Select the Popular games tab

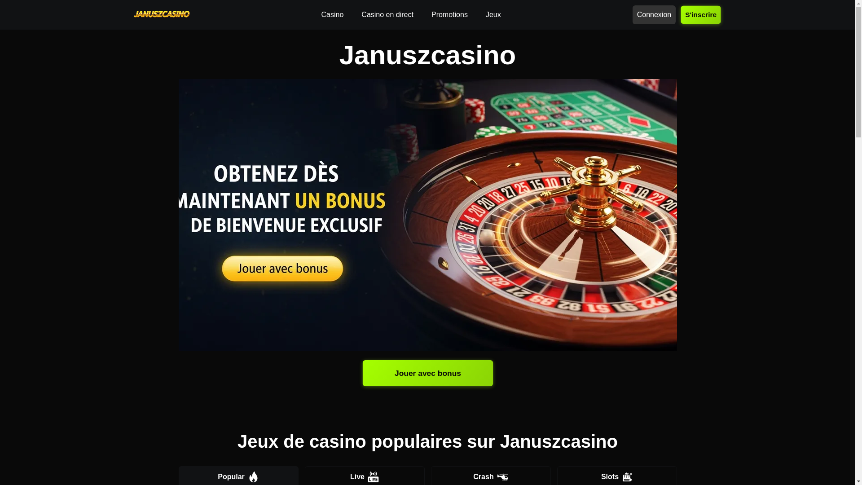(x=238, y=476)
